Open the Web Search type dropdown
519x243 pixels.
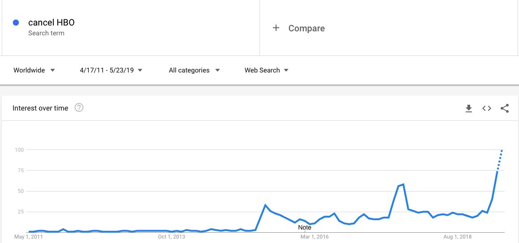pos(267,70)
